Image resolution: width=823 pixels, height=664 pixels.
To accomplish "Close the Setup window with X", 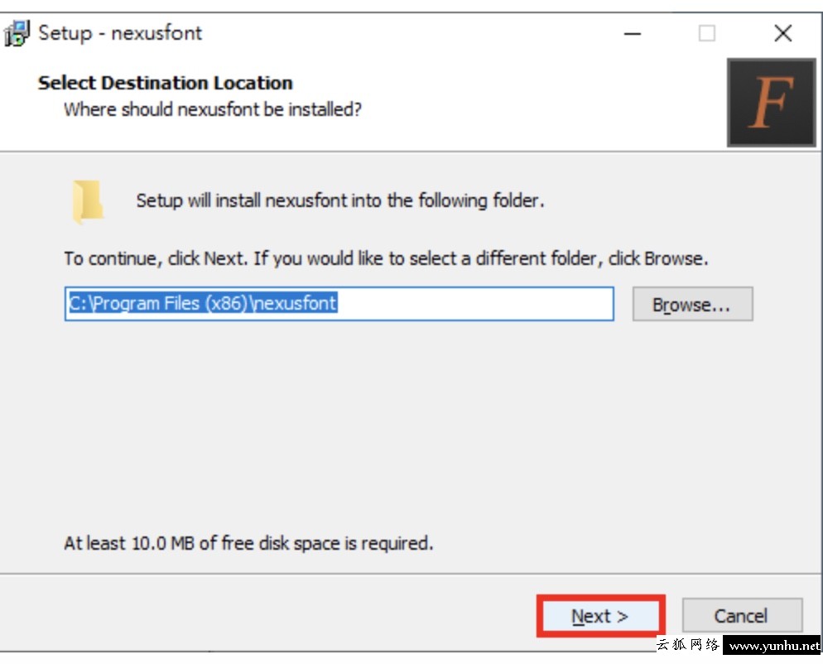I will (782, 34).
